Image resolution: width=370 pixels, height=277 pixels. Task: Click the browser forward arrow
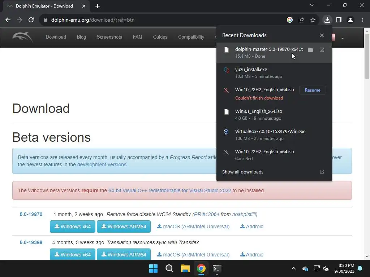point(20,20)
